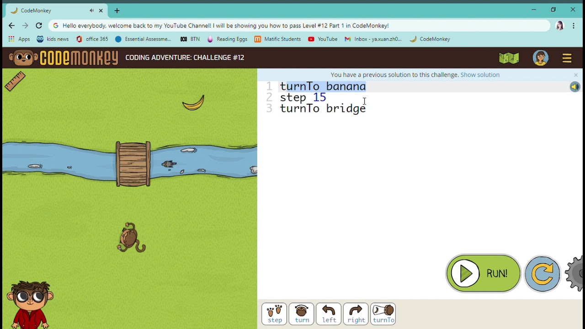
Task: Click the browser forward arrow
Action: (25, 26)
